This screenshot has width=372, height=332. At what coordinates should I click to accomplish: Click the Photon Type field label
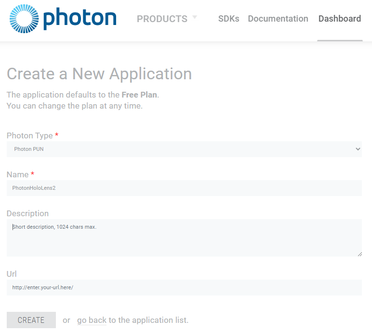pos(29,135)
